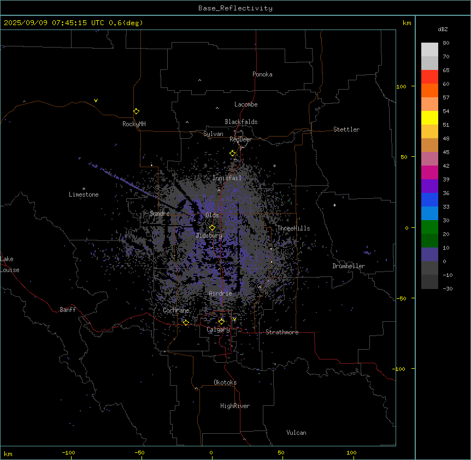Click the x-axis 50 tick label
Screen dimensions: 471x460
tap(281, 452)
